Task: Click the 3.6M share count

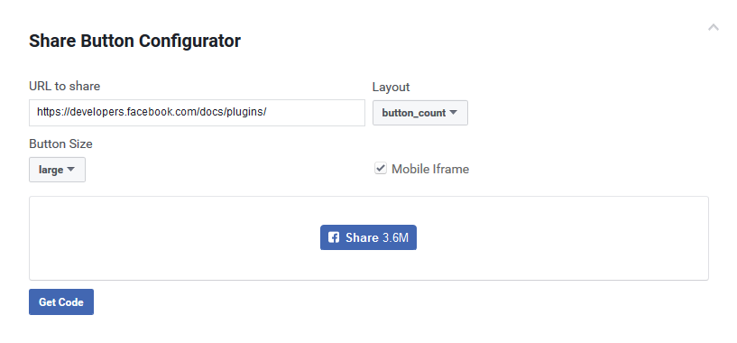Action: pos(395,237)
